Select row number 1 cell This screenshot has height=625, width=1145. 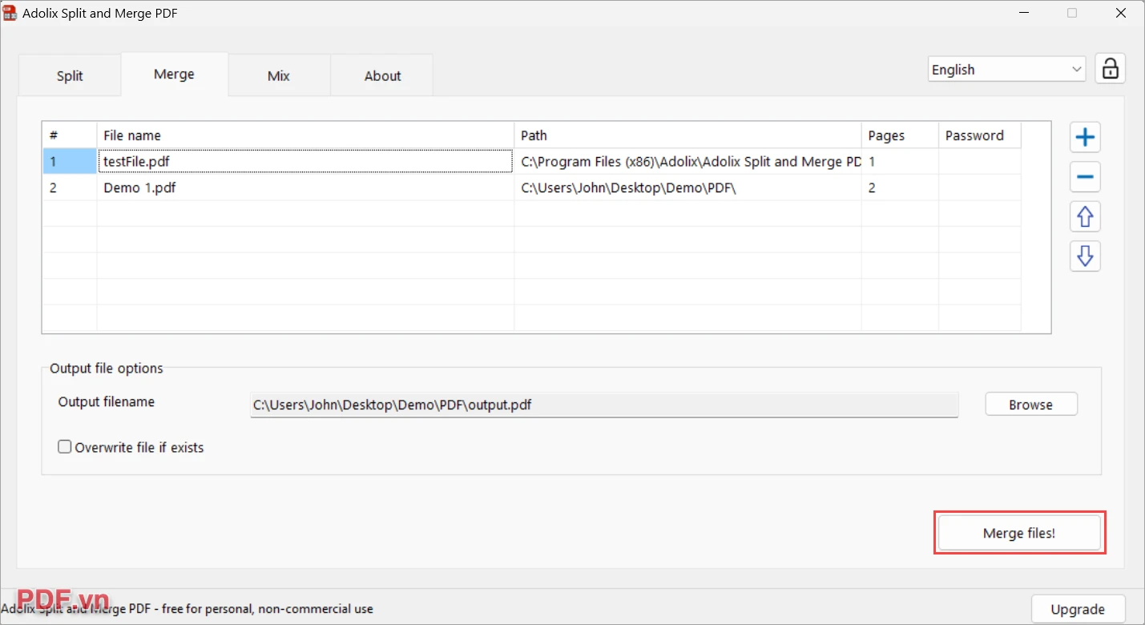click(x=70, y=162)
